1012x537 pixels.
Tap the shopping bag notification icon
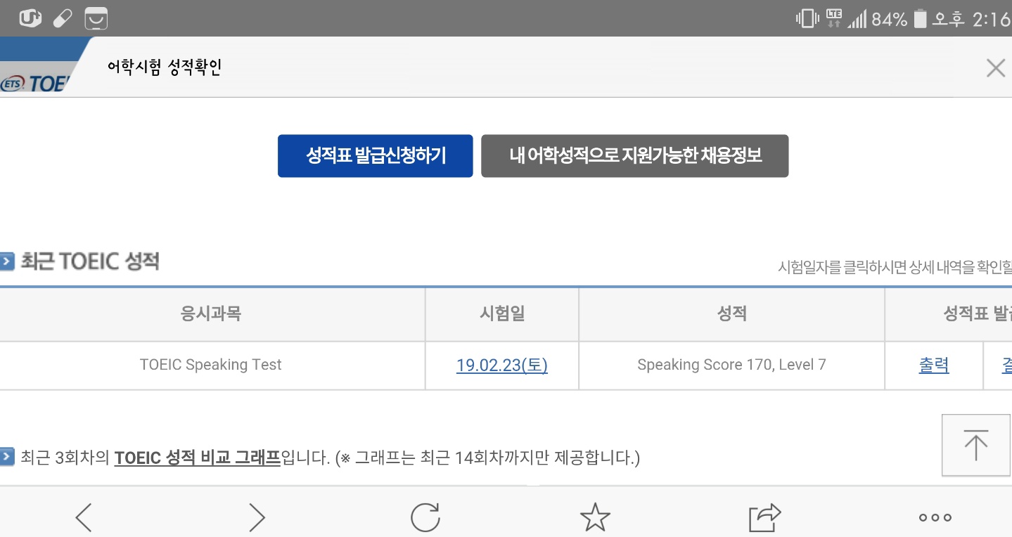coord(96,19)
